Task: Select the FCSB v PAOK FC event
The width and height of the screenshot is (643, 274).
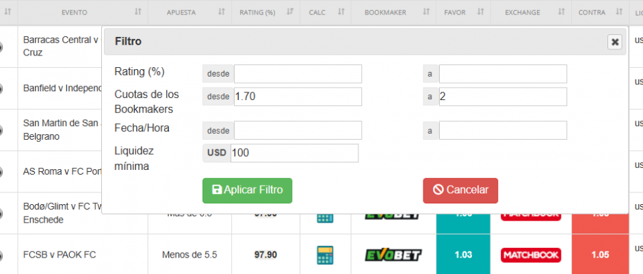Action: (60, 255)
